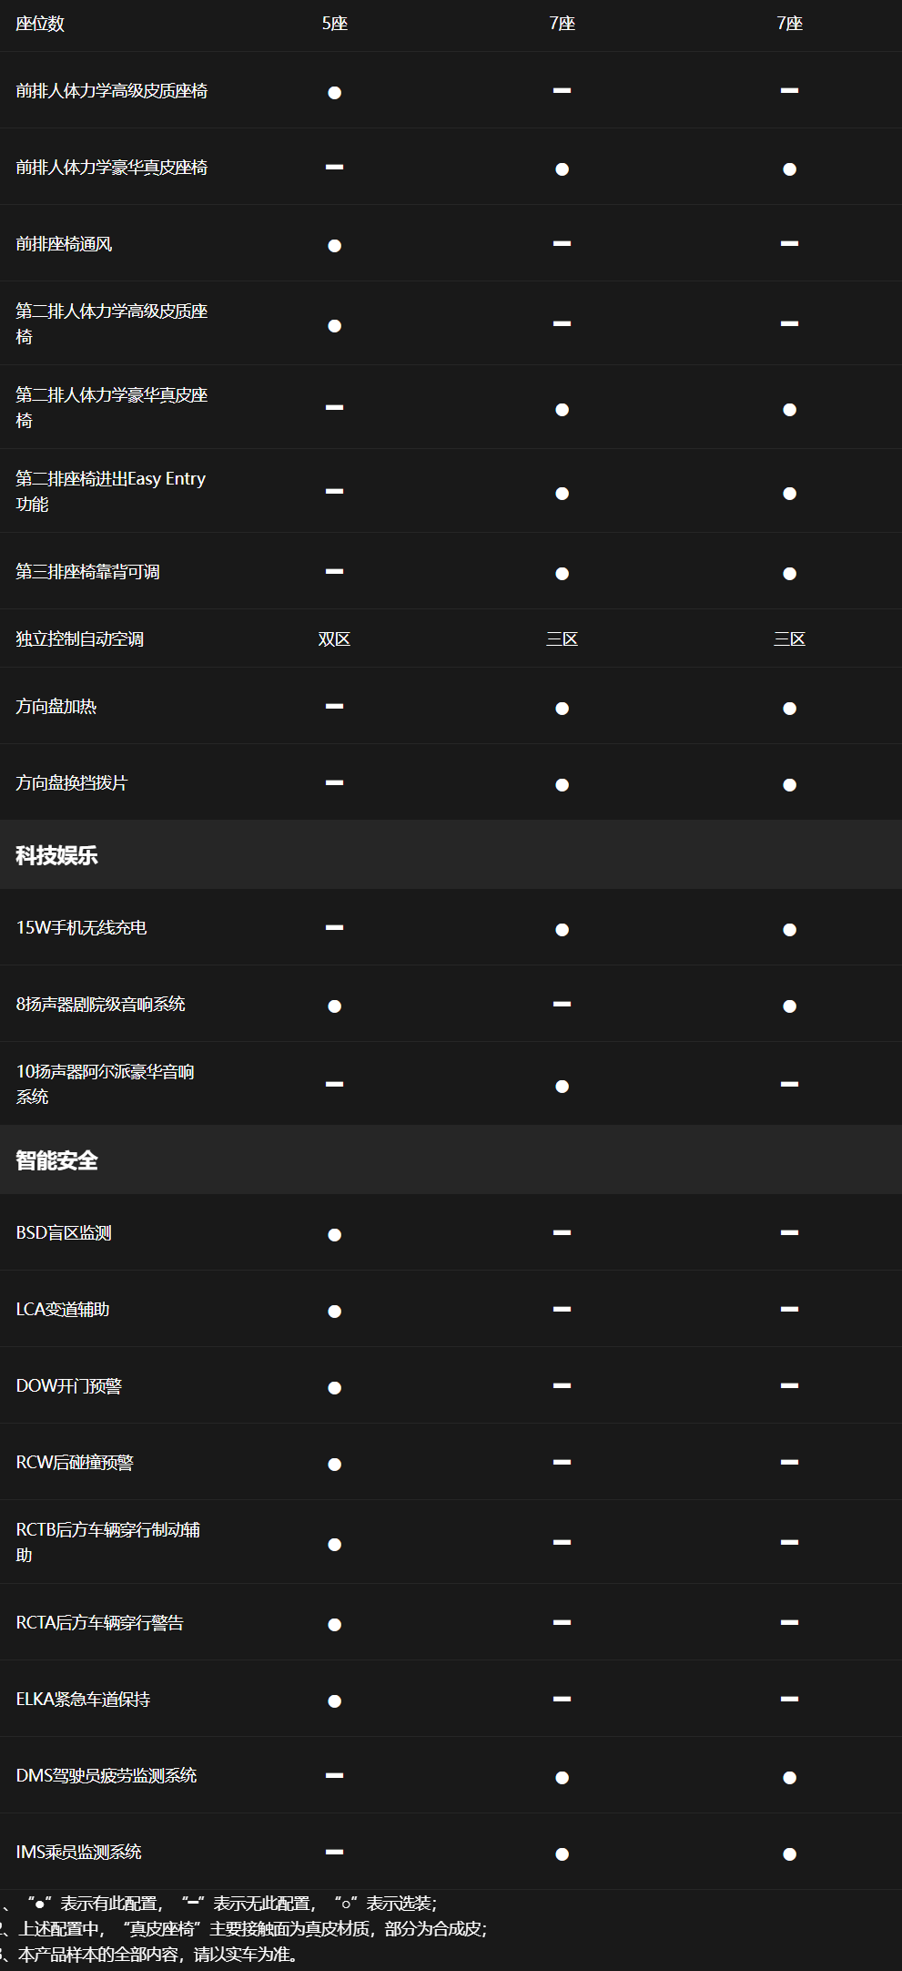Click the 第三排座椅靠背可调 row label

87,572
